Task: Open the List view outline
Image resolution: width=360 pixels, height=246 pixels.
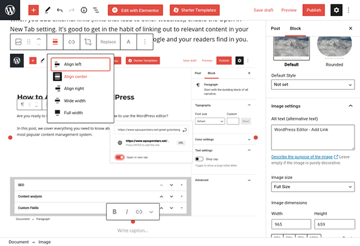Action: pyautogui.click(x=96, y=10)
